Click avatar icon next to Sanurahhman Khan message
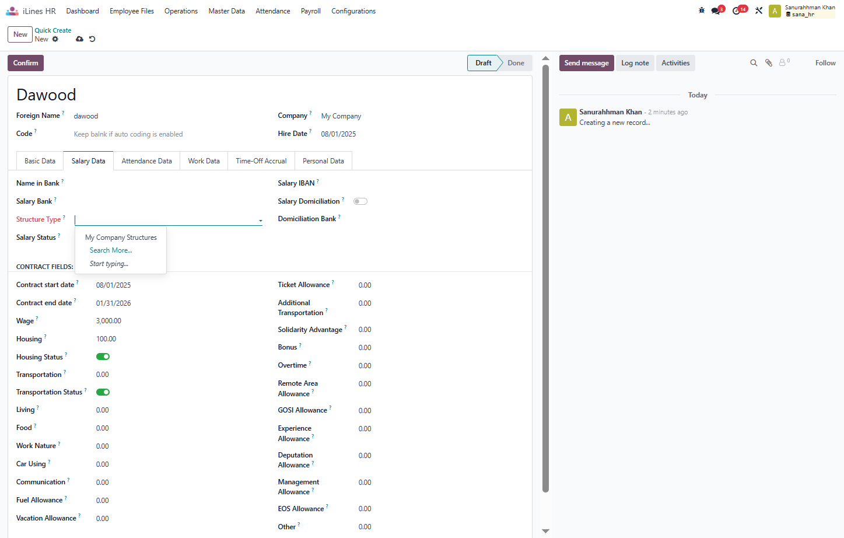 568,117
